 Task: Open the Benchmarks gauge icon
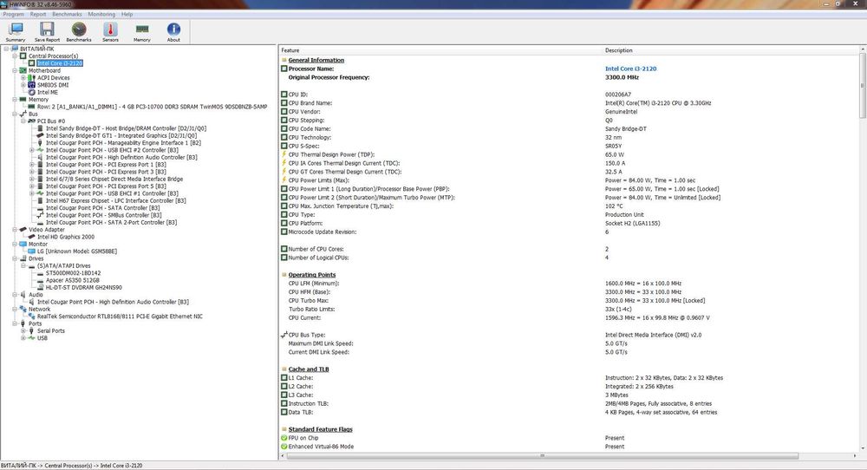(79, 29)
